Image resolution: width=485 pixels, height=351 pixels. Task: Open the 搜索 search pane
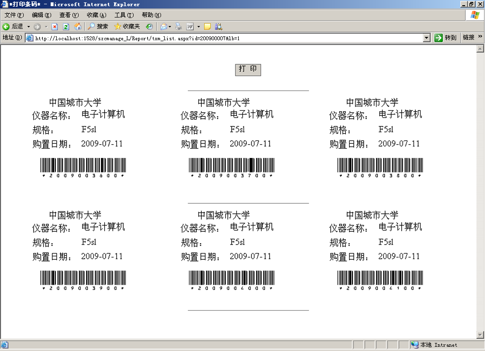98,26
